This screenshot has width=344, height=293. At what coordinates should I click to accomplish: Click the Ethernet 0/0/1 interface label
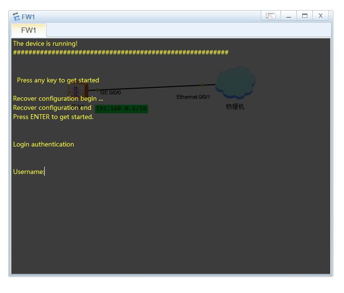(193, 97)
